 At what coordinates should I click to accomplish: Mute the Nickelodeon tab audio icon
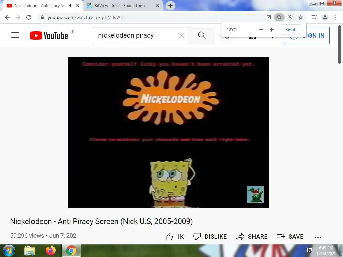click(x=70, y=6)
